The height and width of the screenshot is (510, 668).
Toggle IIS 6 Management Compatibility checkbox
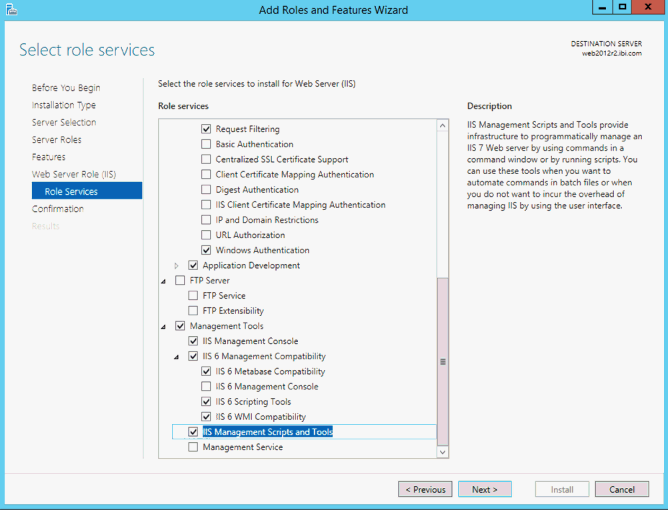(193, 356)
